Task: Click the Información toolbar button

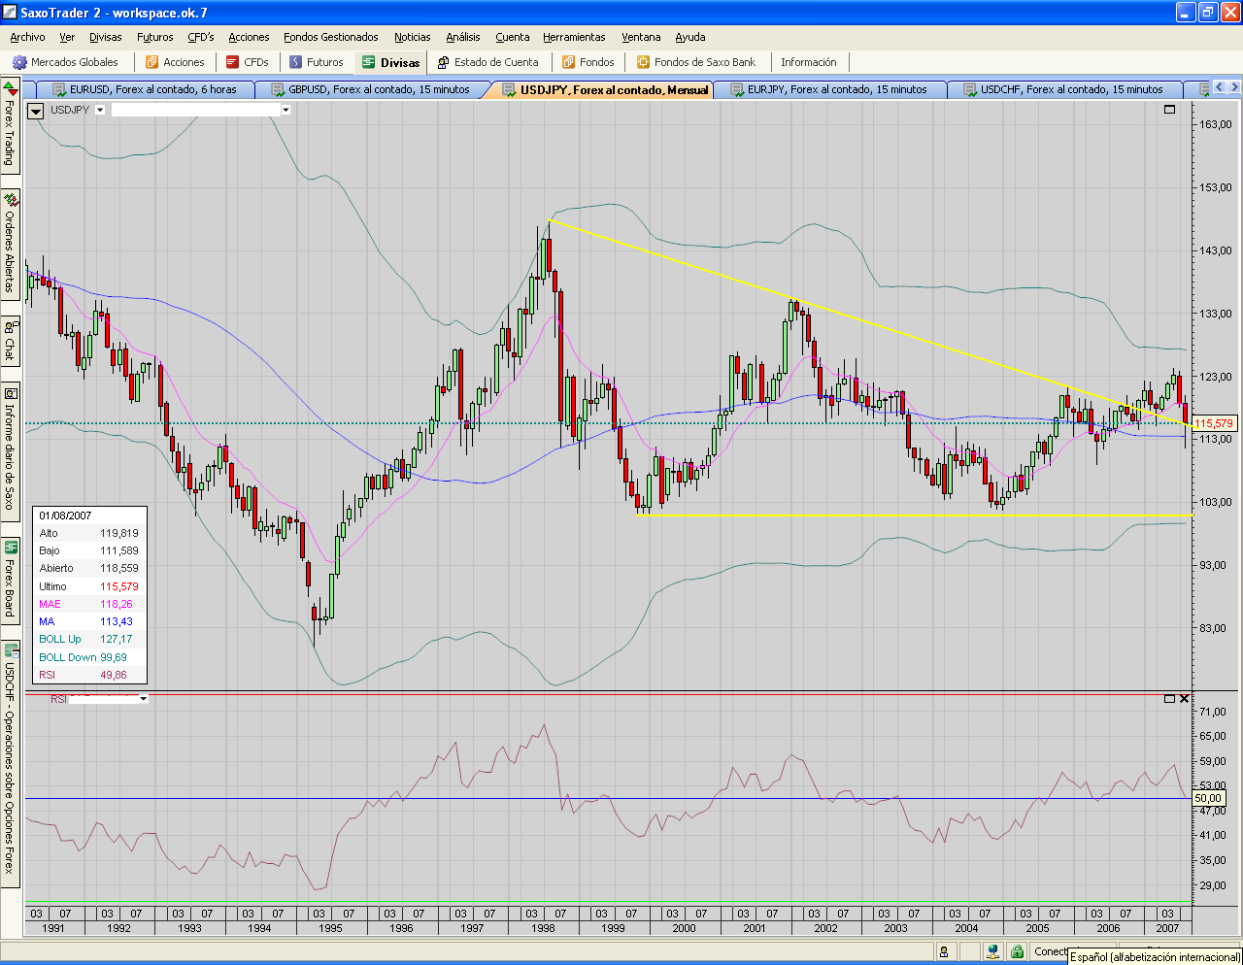Action: [808, 62]
